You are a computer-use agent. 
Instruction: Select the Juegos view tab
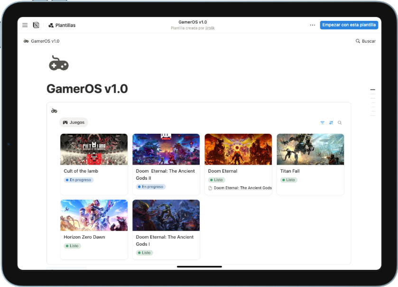pyautogui.click(x=74, y=122)
